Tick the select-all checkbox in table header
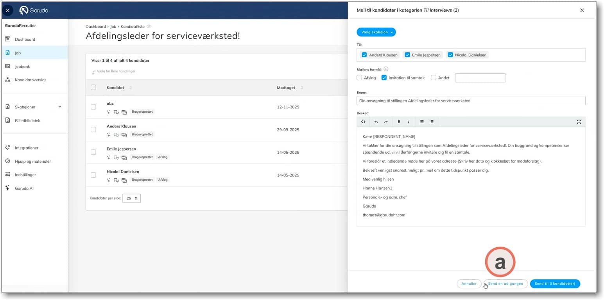Viewport: 604px width, 300px height. click(x=93, y=87)
